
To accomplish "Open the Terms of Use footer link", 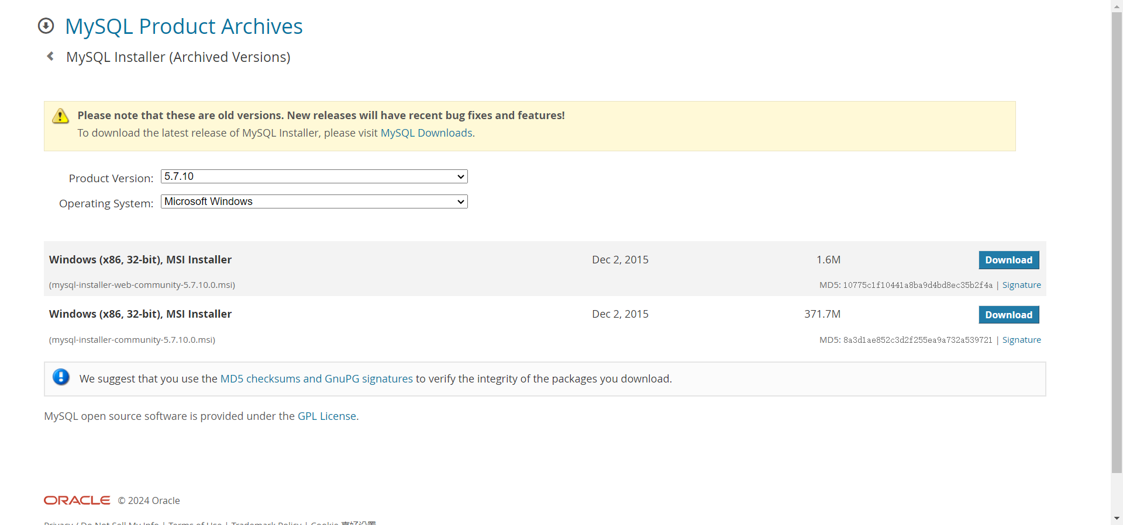I will click(195, 523).
